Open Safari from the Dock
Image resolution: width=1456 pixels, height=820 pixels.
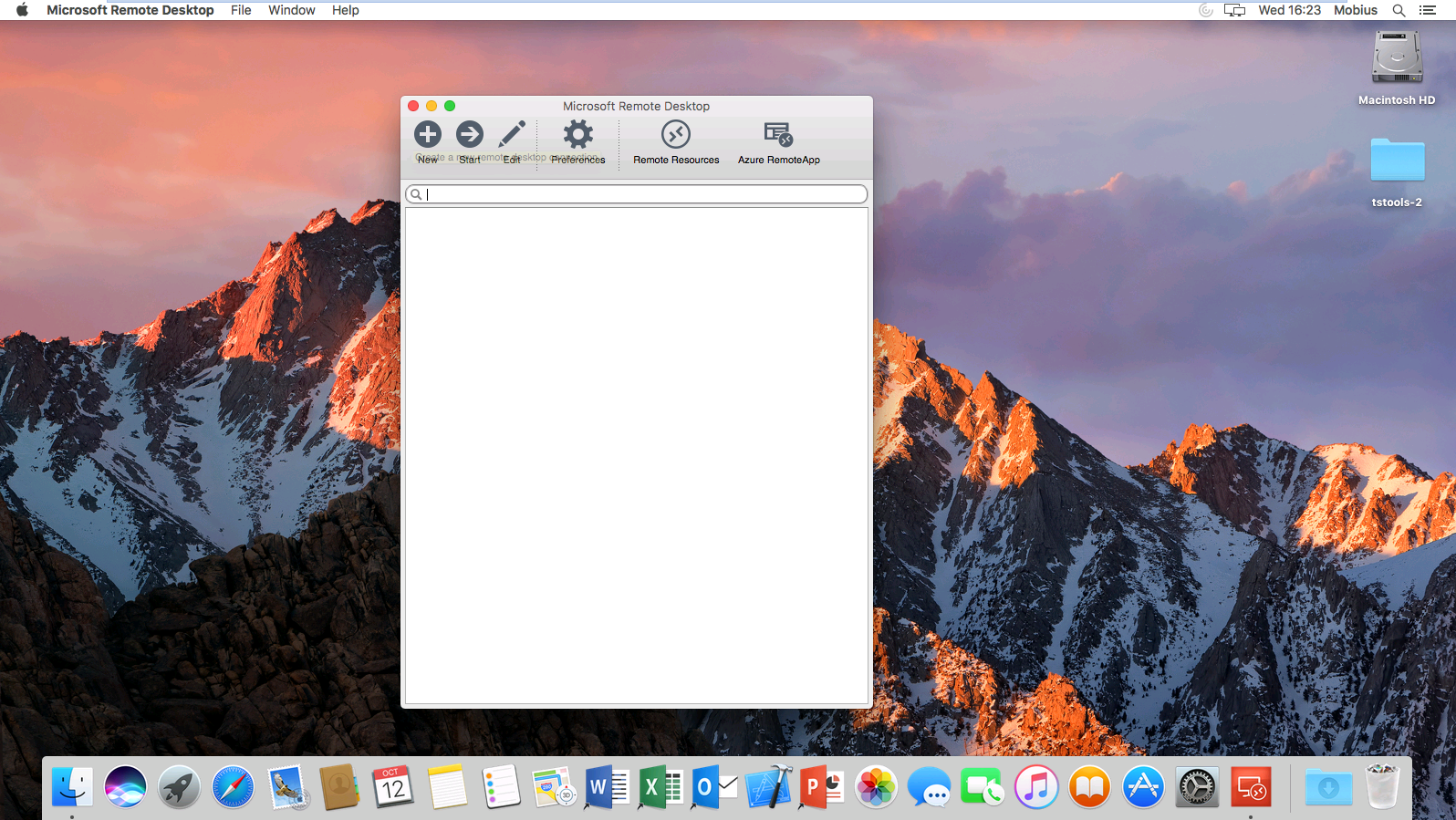(233, 786)
